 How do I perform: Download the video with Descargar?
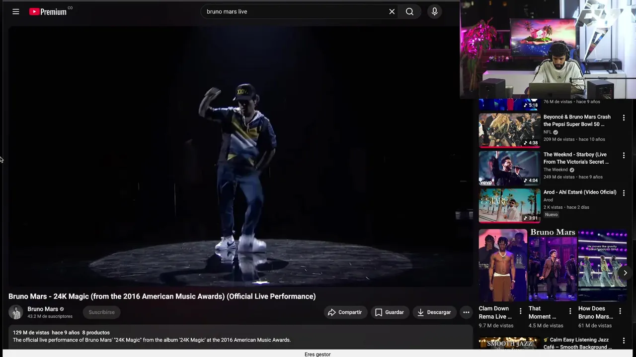tap(434, 312)
